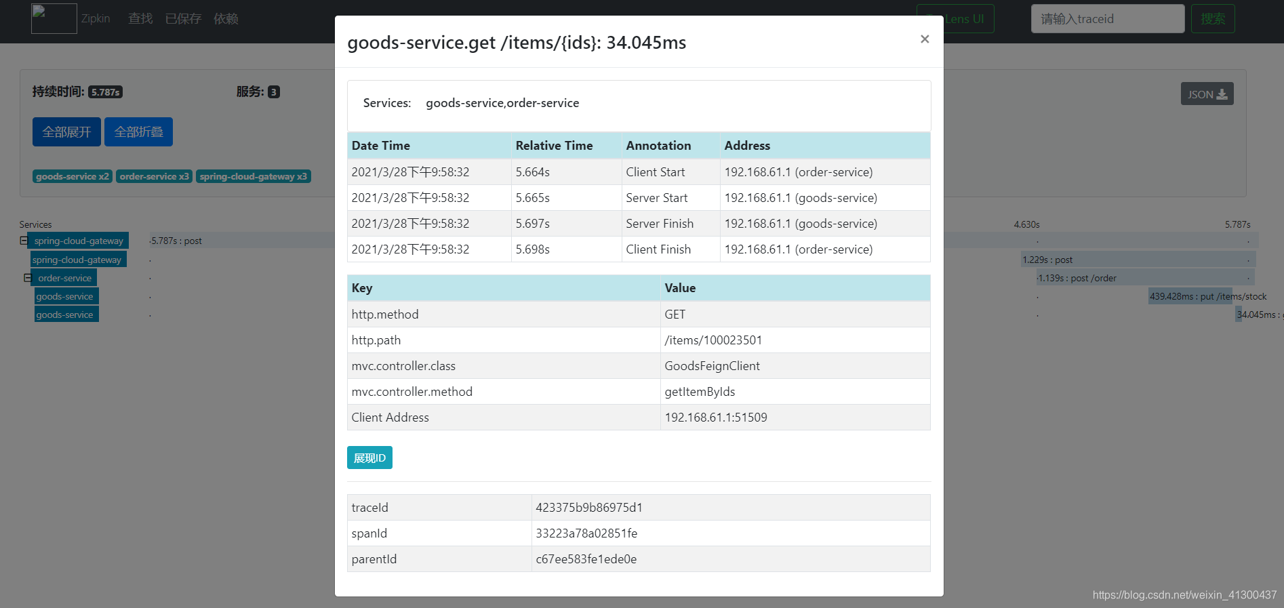Click the 34.045ms span bar
The width and height of the screenshot is (1284, 608).
click(x=1239, y=315)
